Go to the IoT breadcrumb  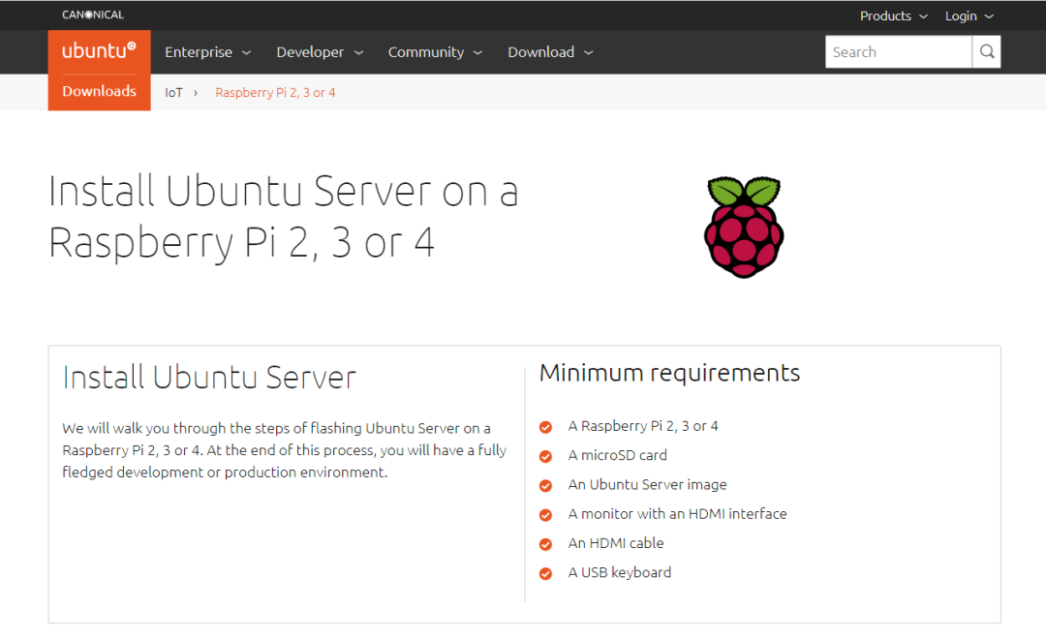pos(173,93)
